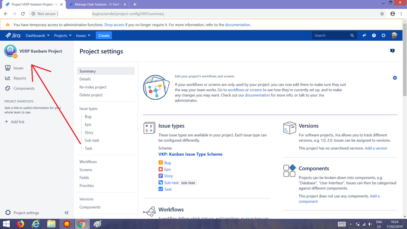Open a new browser tab

click(135, 4)
